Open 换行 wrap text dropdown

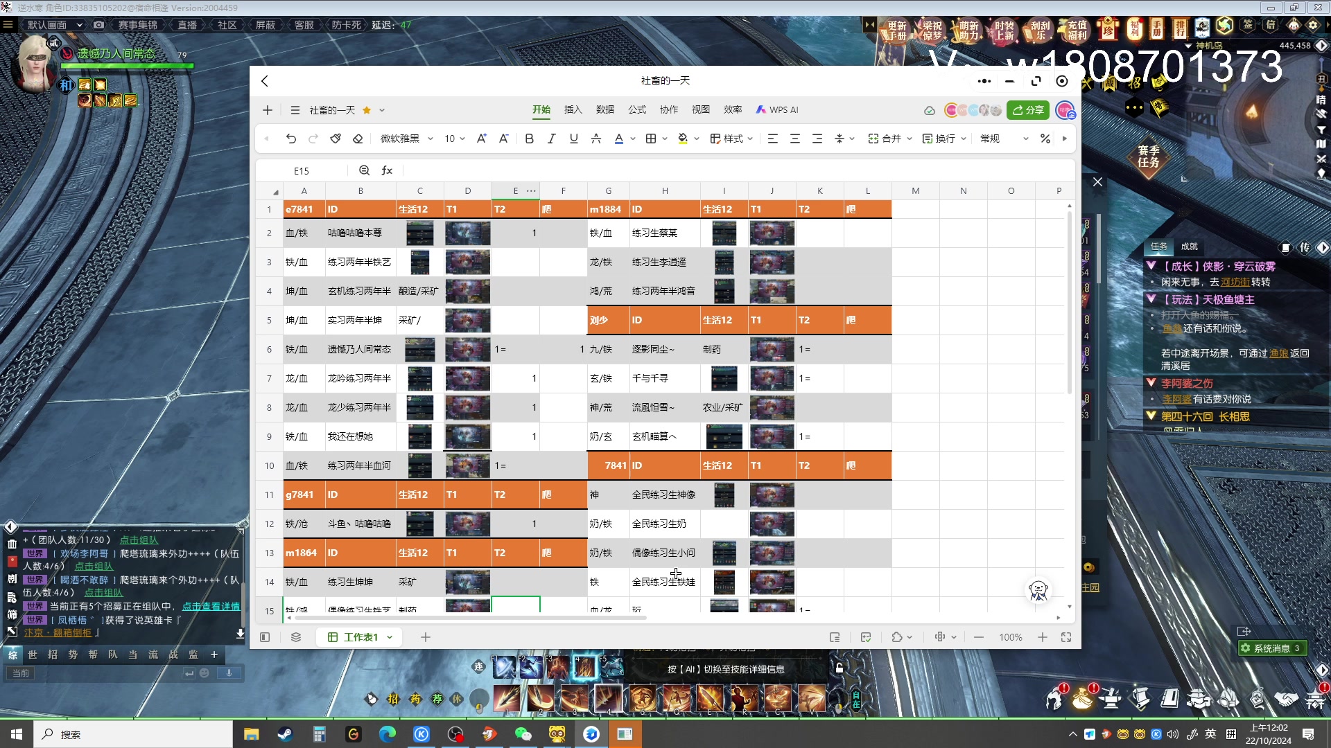944,139
